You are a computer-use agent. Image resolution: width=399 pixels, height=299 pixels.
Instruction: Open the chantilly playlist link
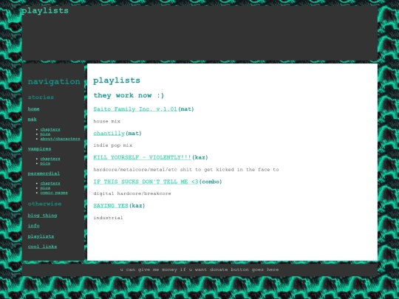pos(109,133)
